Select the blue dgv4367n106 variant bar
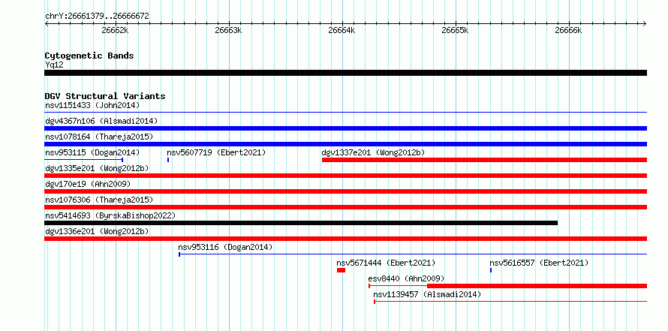Screen dimensions: 668x331 pos(345,128)
